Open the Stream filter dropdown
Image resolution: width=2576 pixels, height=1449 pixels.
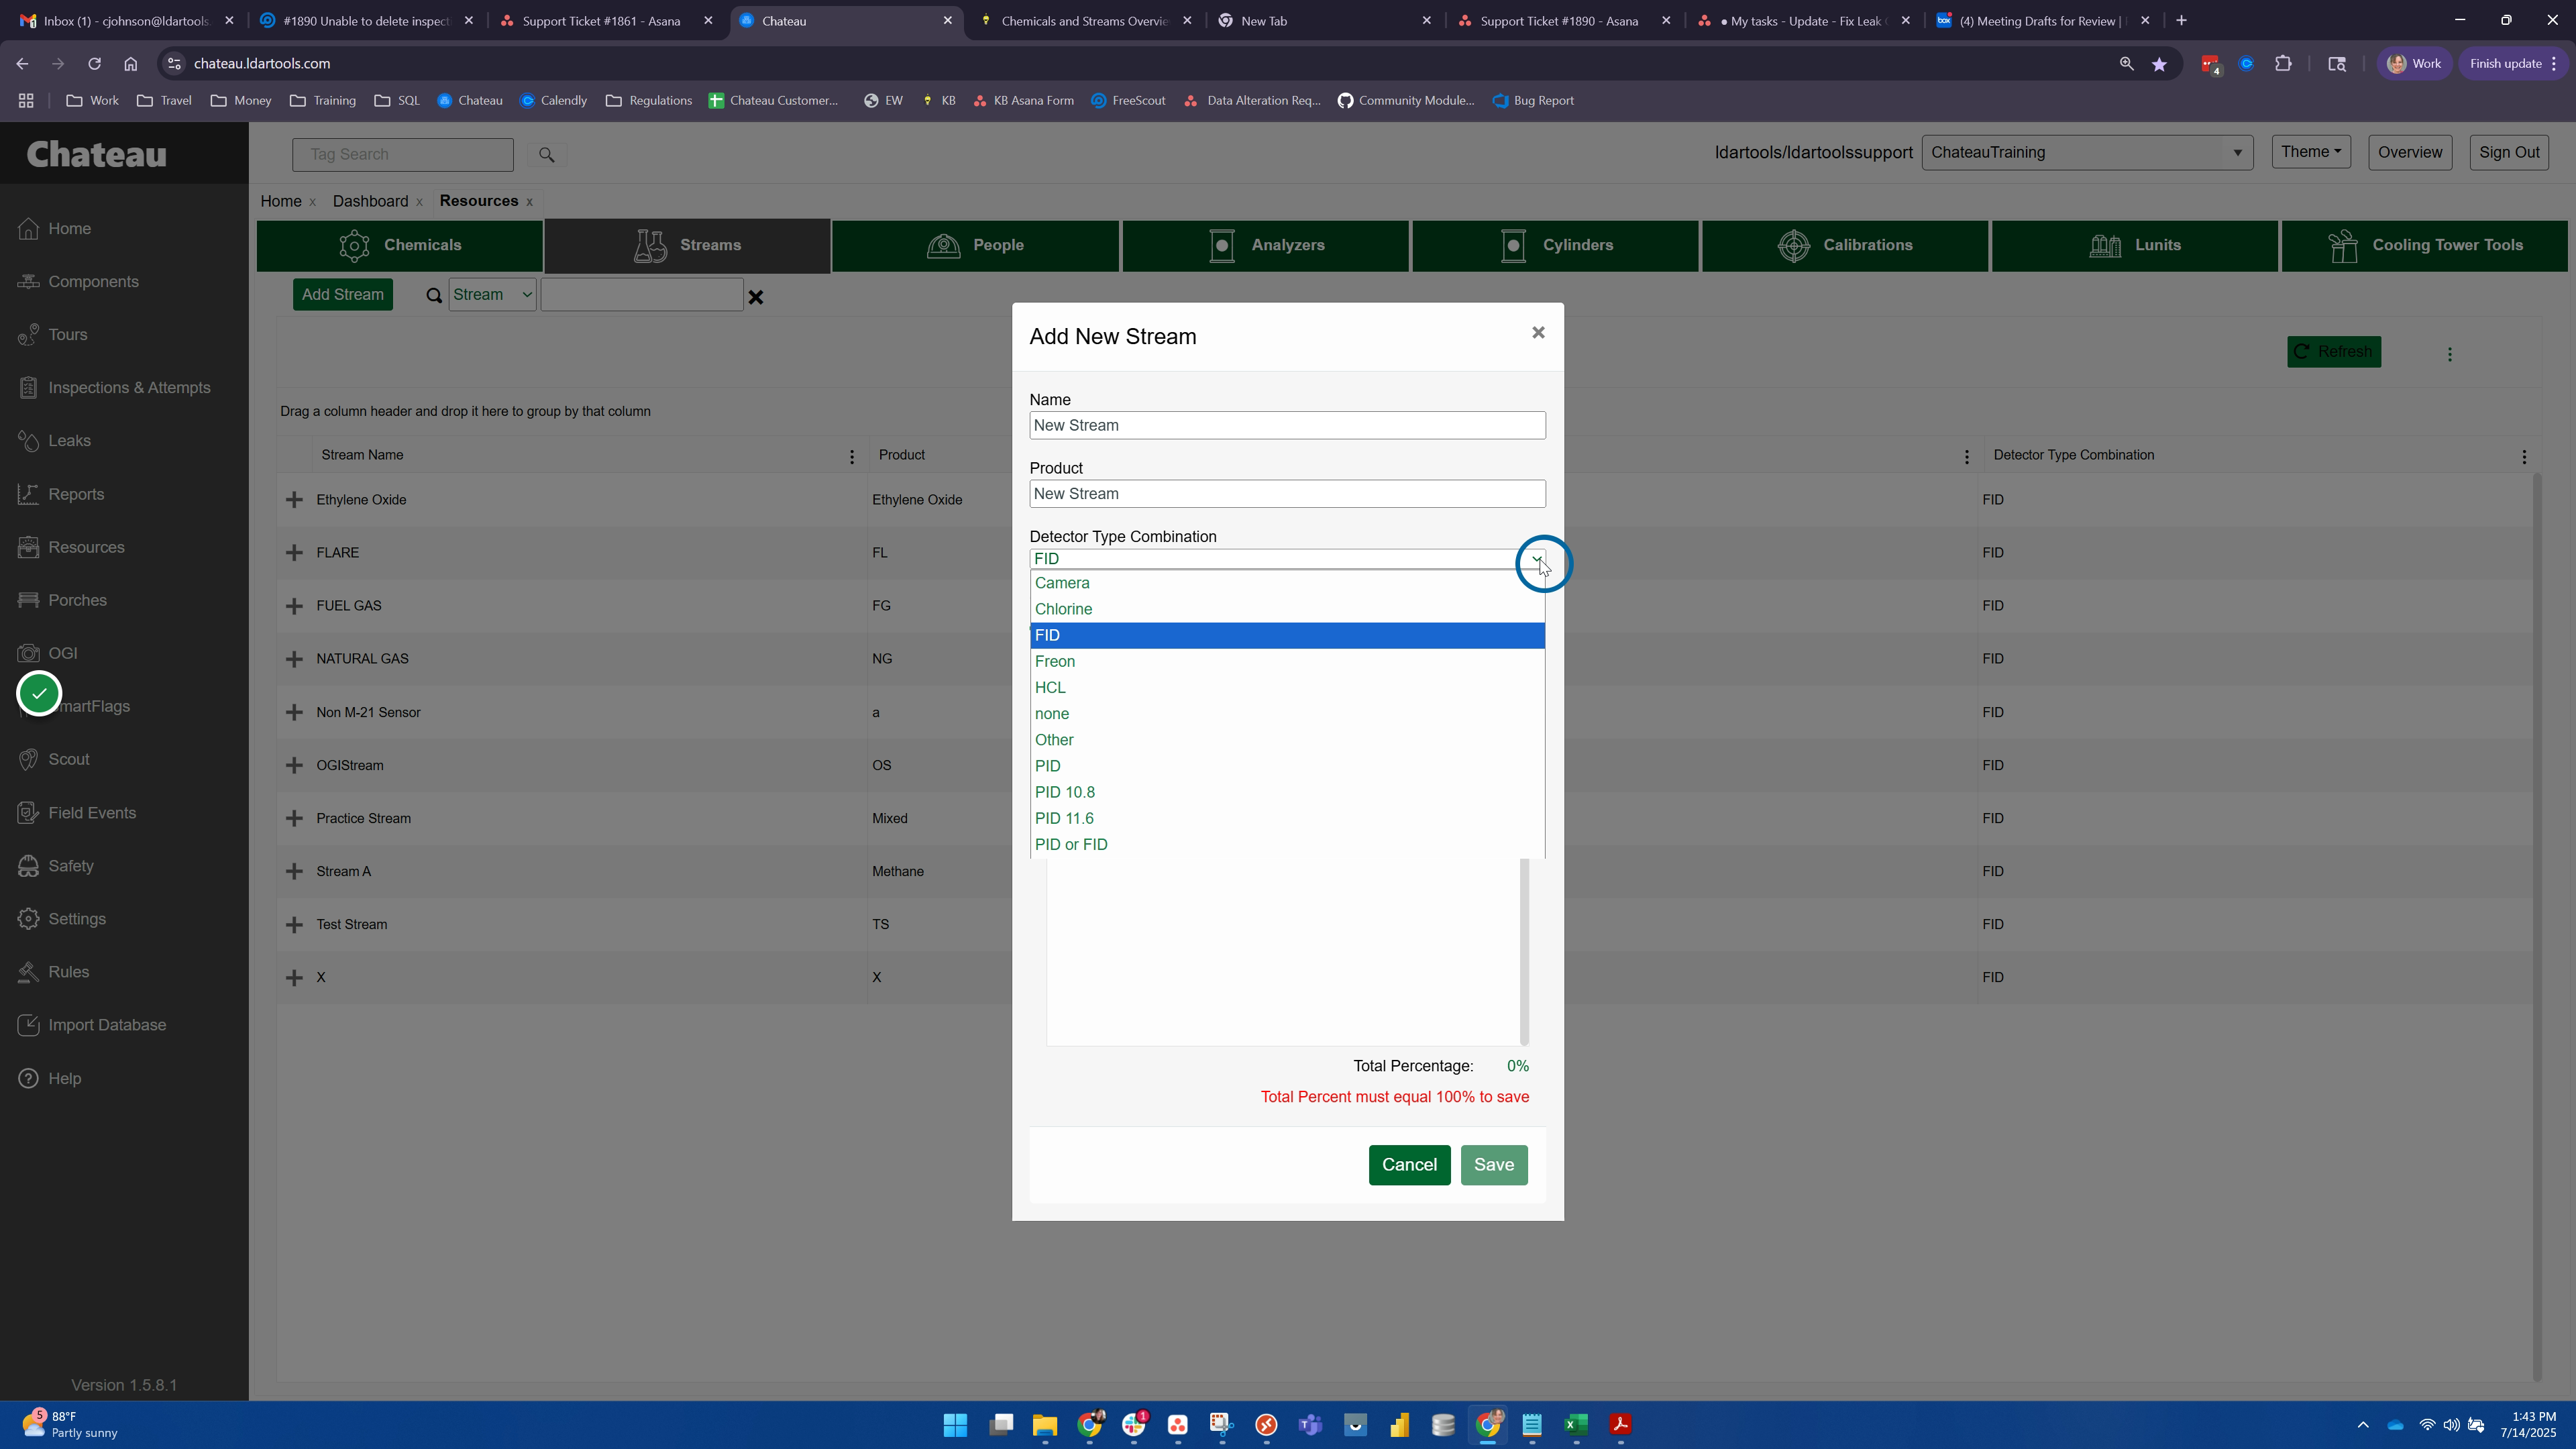[492, 295]
